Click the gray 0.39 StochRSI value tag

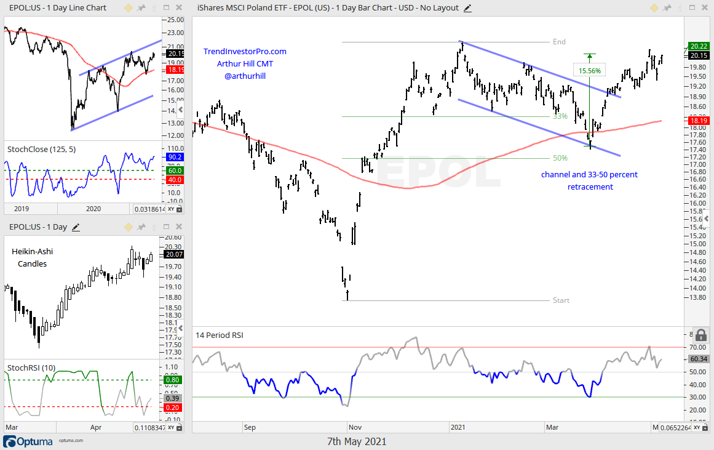172,398
